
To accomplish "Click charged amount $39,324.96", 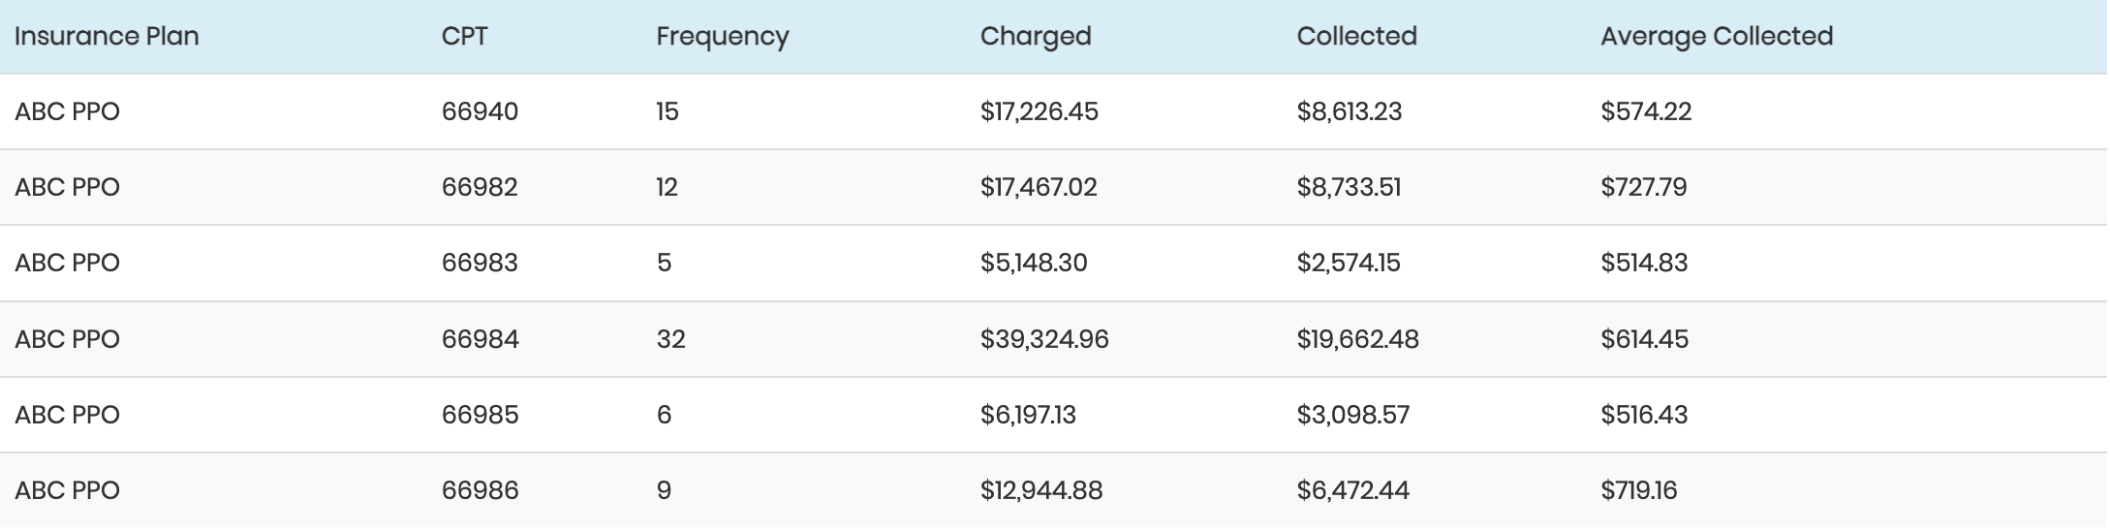I will 1043,339.
